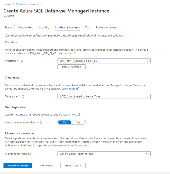170x174 pixels.
Task: Open the Basics tab
Action: [x=9, y=28]
